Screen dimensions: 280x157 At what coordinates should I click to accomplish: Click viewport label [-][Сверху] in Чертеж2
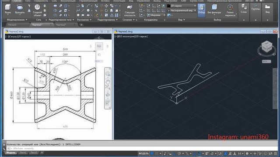18,37
